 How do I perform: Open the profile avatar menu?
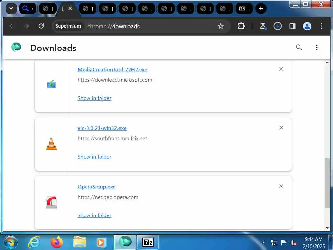pos(307,26)
